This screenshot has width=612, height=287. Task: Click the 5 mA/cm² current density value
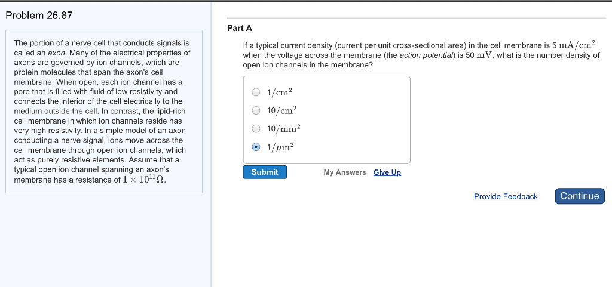click(573, 44)
